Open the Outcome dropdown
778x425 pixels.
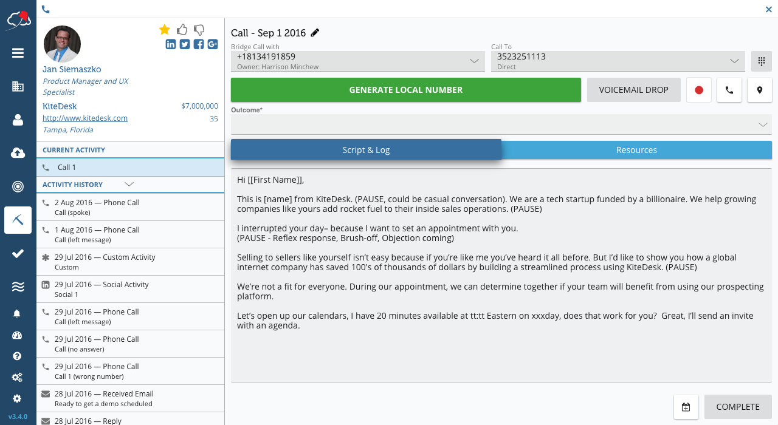pos(763,124)
